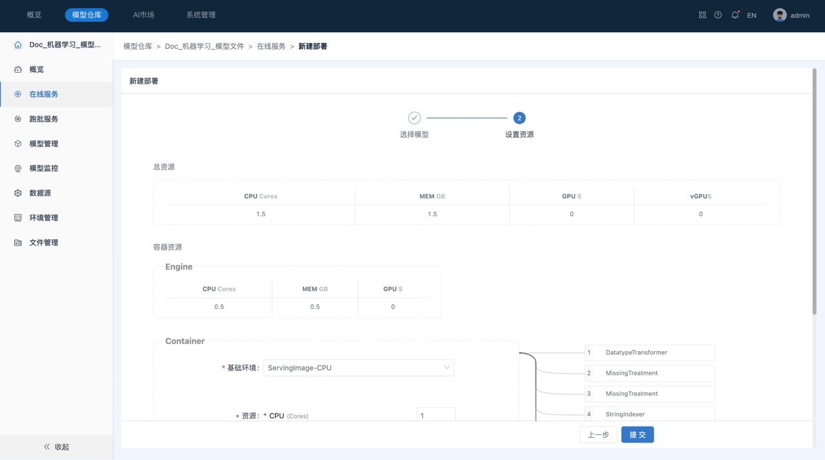Viewport: 825px width, 460px height.
Task: Open the AI市场 top menu
Action: (143, 15)
